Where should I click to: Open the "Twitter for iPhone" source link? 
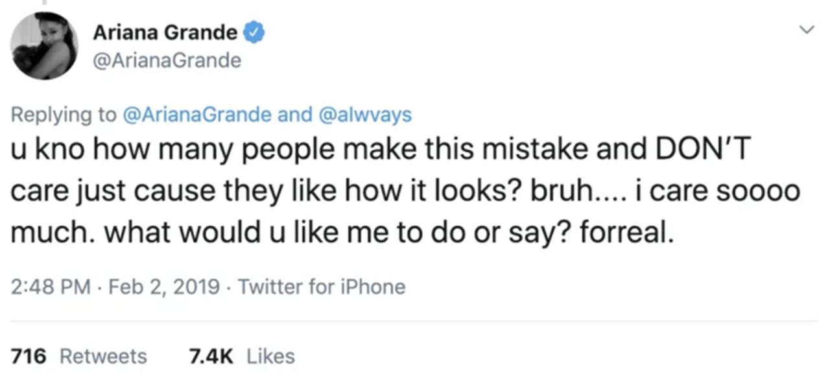point(322,286)
